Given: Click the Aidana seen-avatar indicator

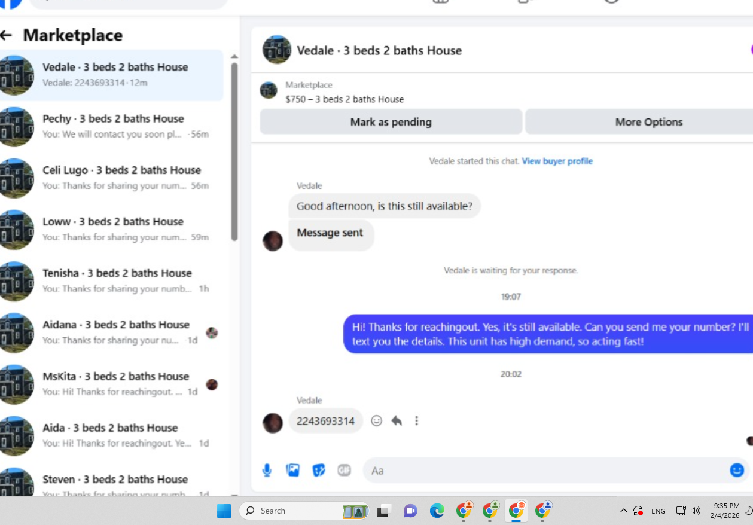Looking at the screenshot, I should click(212, 333).
